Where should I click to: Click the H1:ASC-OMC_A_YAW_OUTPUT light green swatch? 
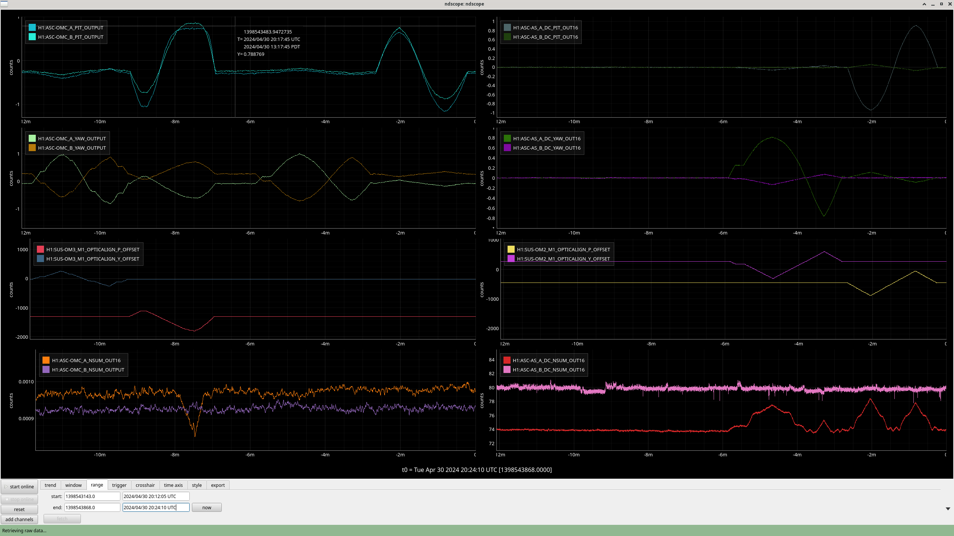(x=32, y=138)
